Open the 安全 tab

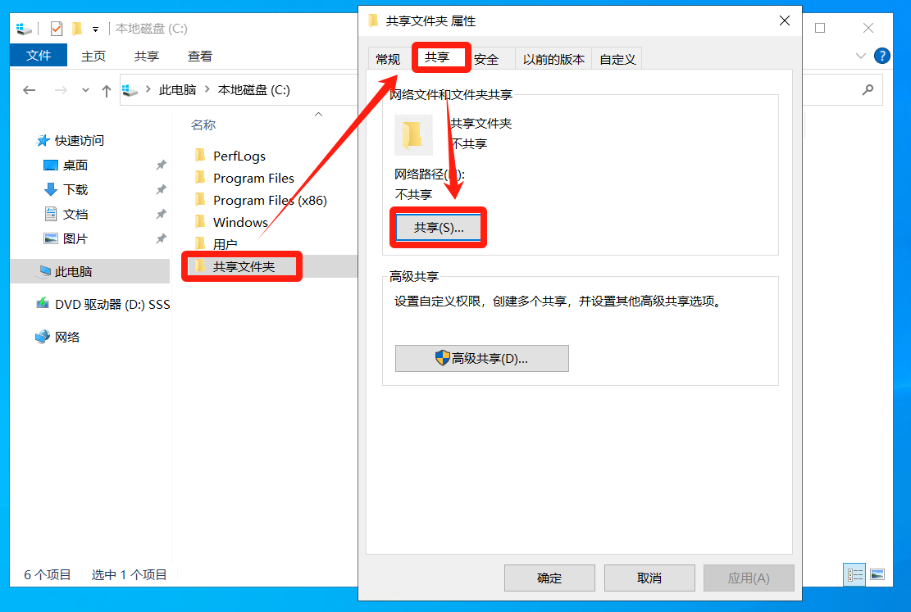pos(485,59)
